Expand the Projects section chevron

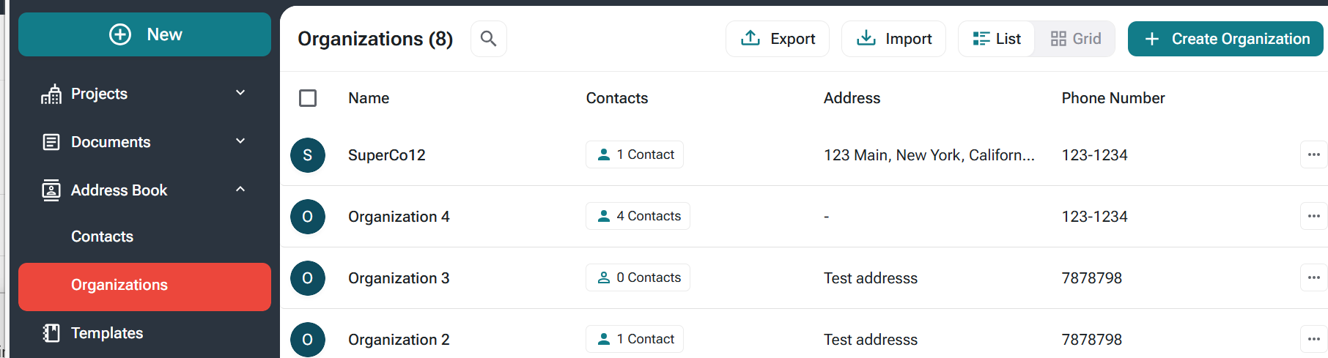240,93
